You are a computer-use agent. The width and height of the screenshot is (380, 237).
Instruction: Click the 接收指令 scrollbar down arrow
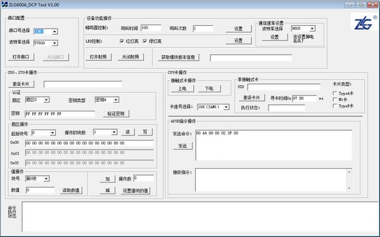point(349,188)
